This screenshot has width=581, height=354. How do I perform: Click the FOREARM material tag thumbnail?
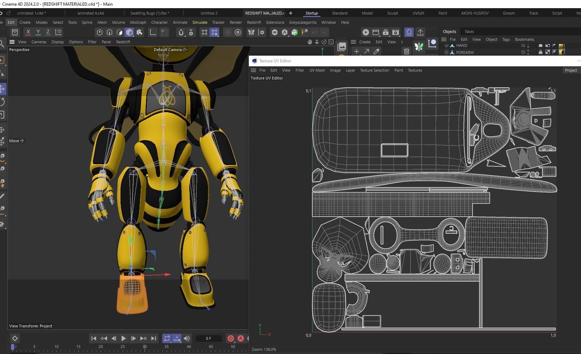pyautogui.click(x=562, y=52)
